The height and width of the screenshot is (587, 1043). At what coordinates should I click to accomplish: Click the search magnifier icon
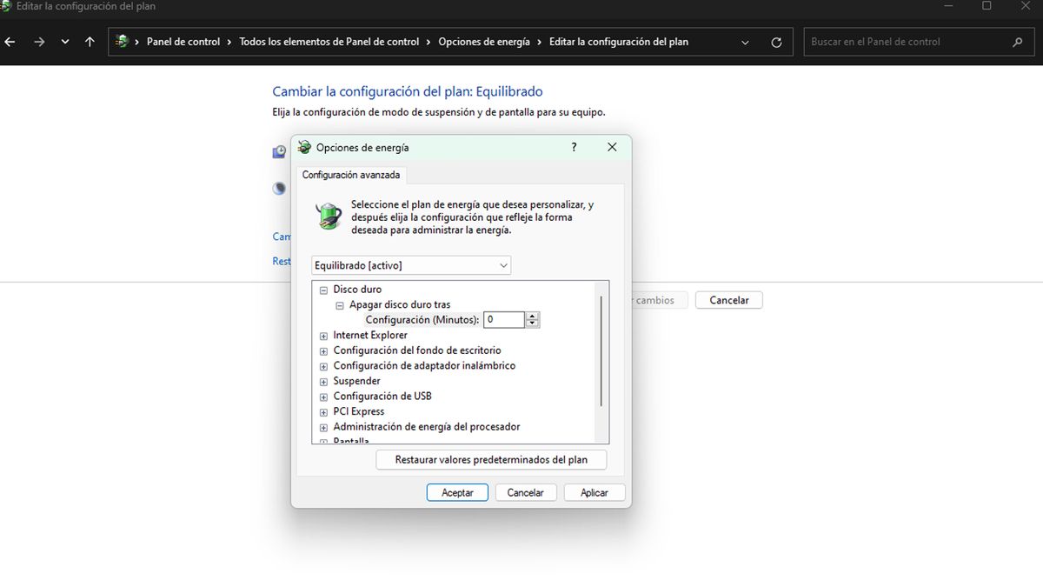(1017, 41)
